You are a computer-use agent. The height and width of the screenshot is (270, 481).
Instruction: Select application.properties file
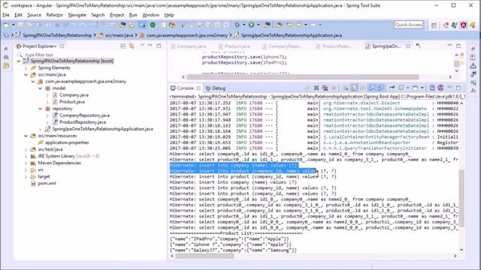click(x=67, y=142)
